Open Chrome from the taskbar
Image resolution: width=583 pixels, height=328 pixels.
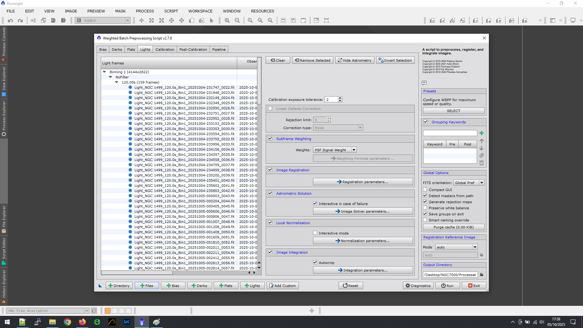click(67, 322)
